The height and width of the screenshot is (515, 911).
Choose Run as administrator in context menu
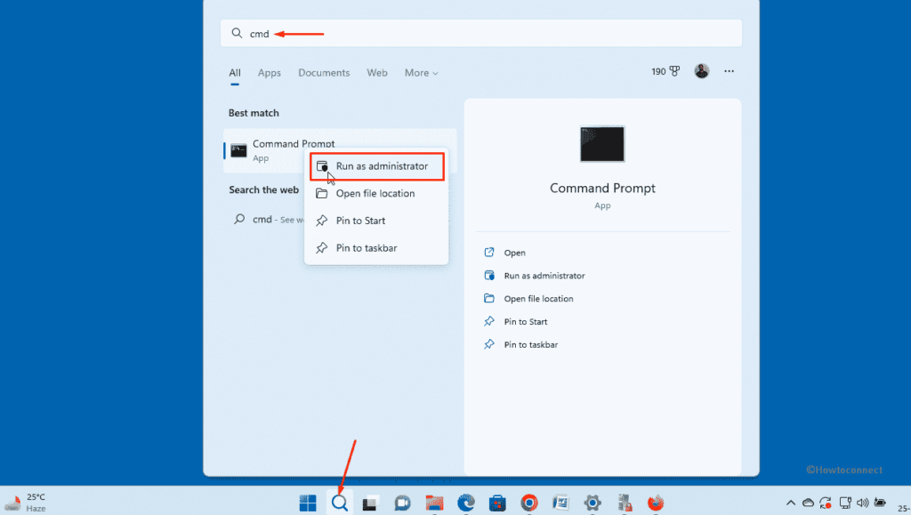376,166
